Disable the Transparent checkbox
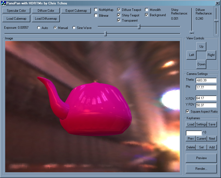Screen dimensions: 221x178 119,21
